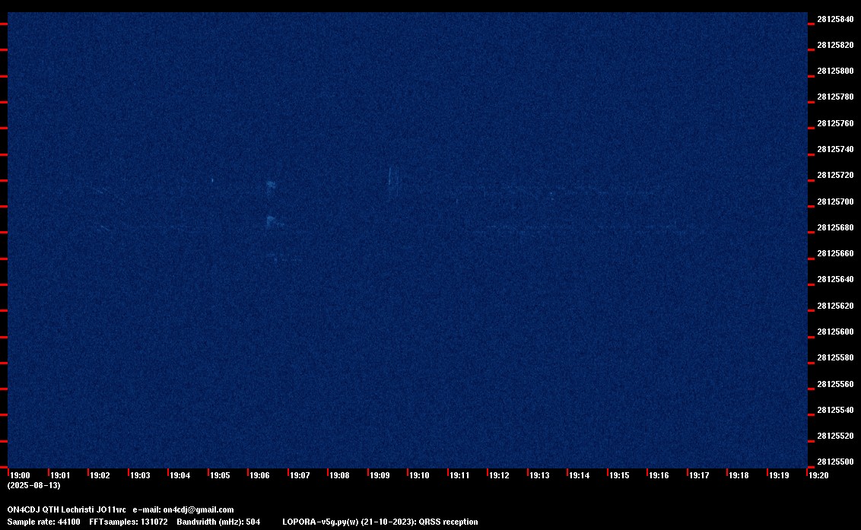Click the 19:15 time axis label
This screenshot has width=861, height=530.
[619, 475]
